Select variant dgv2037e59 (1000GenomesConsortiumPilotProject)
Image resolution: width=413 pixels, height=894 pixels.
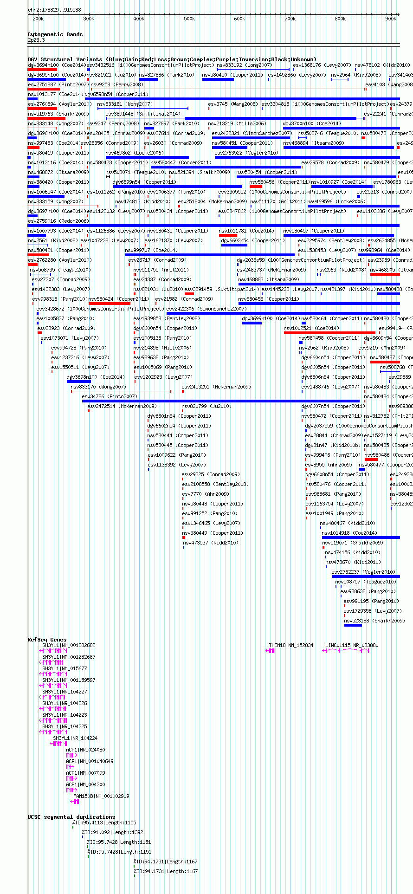(359, 426)
